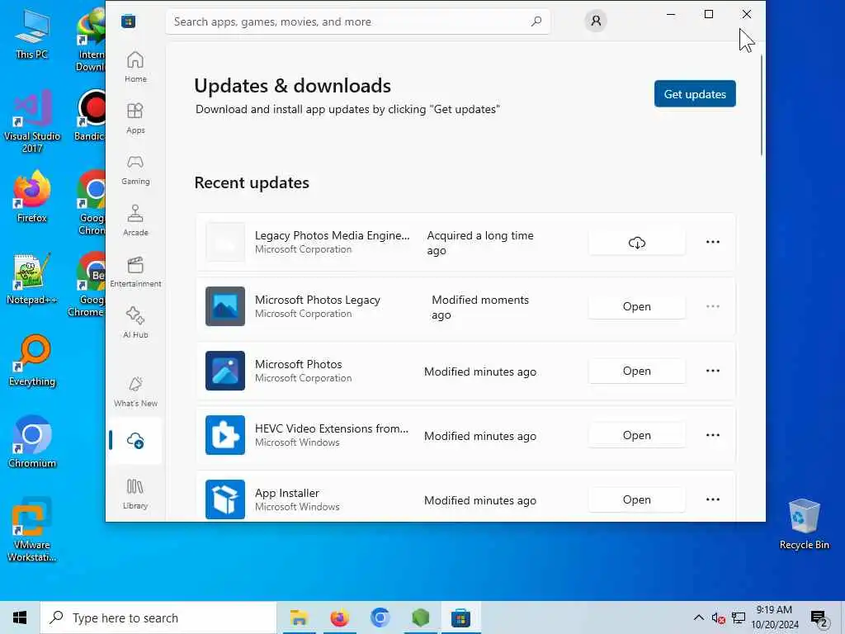
Task: Open the user account profile icon
Action: click(x=596, y=21)
